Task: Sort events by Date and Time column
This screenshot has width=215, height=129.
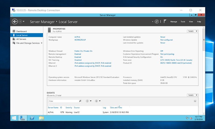Action: (x=116, y=107)
